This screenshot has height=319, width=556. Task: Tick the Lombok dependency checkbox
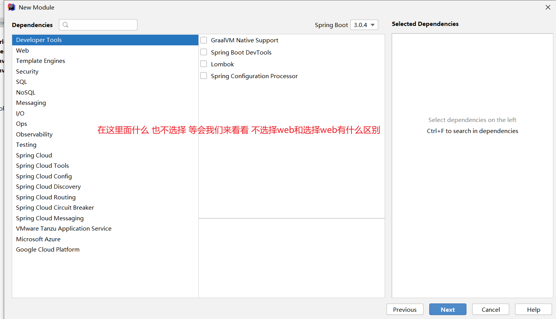[x=204, y=64]
